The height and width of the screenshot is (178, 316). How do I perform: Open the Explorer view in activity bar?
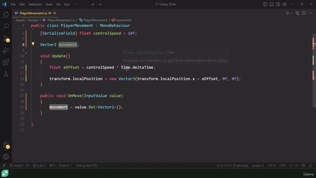coord(6,14)
